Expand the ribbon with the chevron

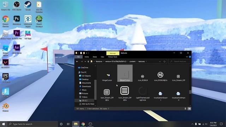point(187,57)
